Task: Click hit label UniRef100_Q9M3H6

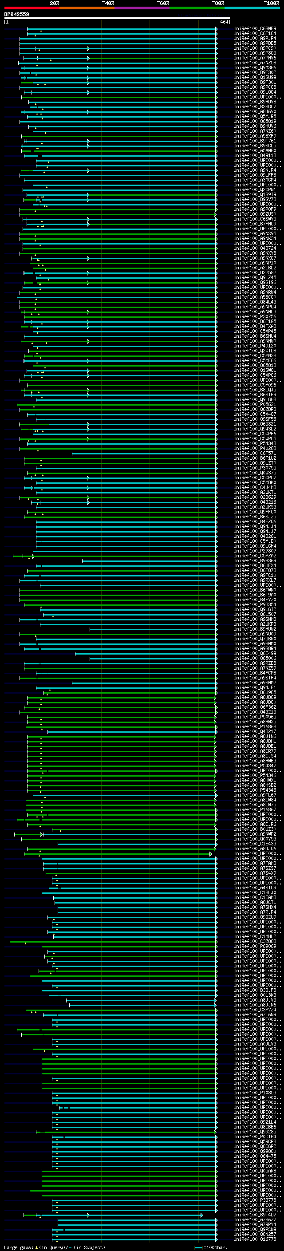Action: click(255, 67)
